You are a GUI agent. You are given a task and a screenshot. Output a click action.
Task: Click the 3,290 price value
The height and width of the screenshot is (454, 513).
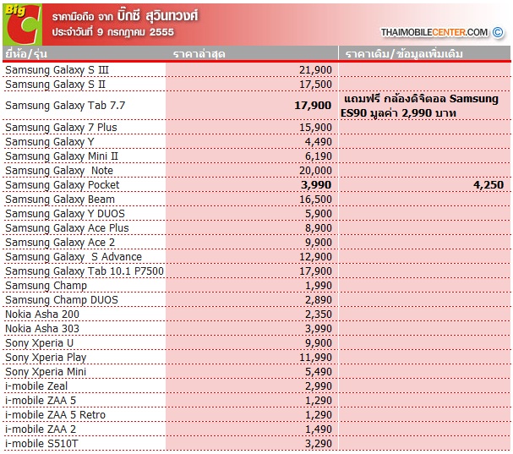tap(319, 444)
